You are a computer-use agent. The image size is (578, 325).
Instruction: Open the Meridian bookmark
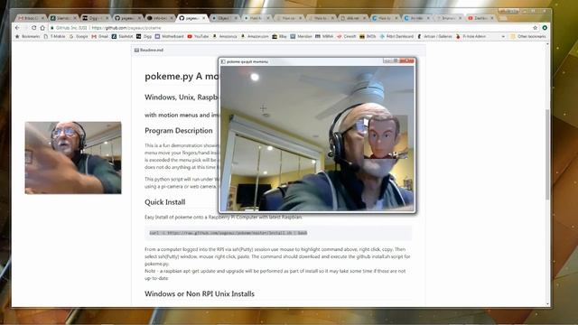pos(301,36)
